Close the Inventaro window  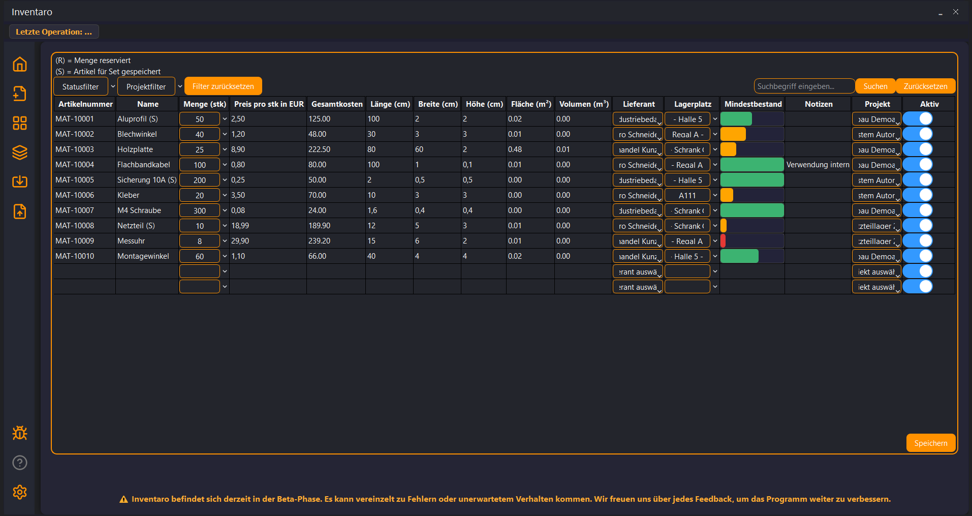click(955, 12)
